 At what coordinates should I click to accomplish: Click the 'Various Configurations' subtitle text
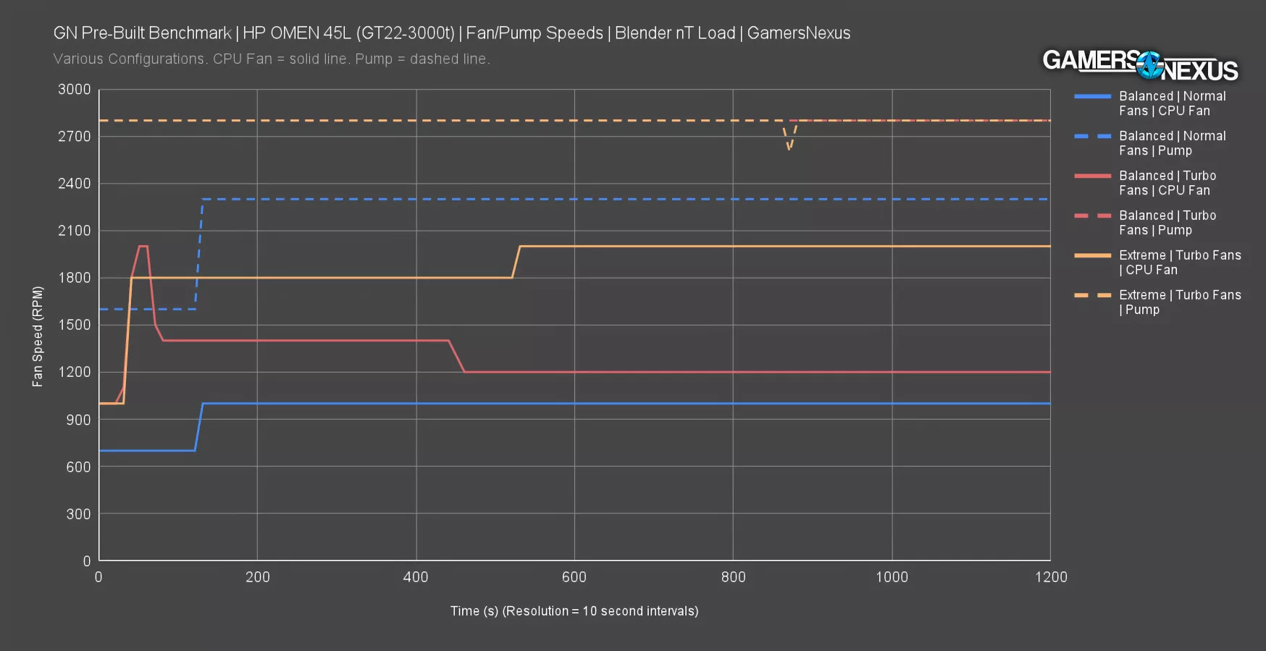tap(272, 59)
